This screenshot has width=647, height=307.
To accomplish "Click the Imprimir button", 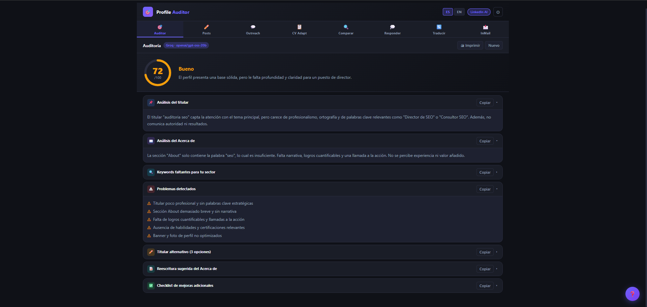I will tap(470, 45).
